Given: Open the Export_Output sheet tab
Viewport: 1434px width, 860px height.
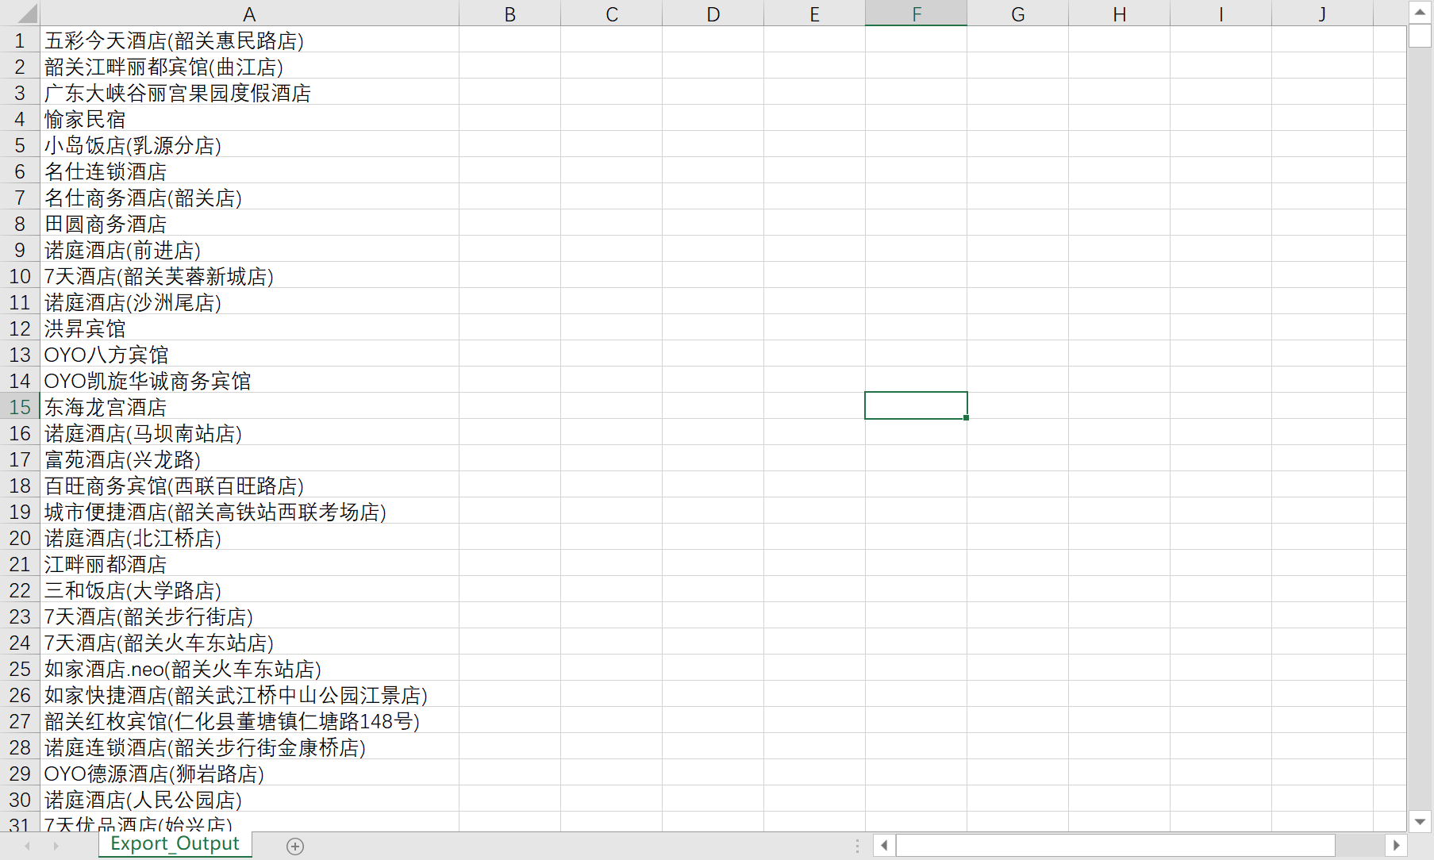Looking at the screenshot, I should tap(175, 844).
